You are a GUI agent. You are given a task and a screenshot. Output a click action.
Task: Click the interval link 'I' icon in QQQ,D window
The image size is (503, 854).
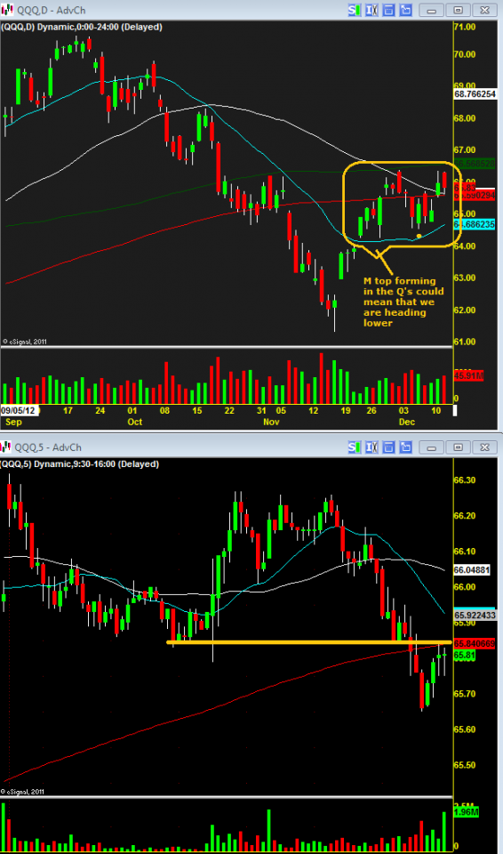(372, 9)
